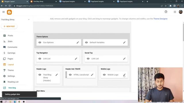
Task: Toggle visibility of Mobile Logo gadget
Action: point(104,75)
